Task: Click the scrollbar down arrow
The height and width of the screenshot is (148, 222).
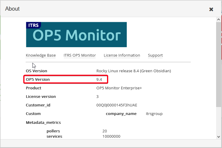Action: click(x=218, y=137)
